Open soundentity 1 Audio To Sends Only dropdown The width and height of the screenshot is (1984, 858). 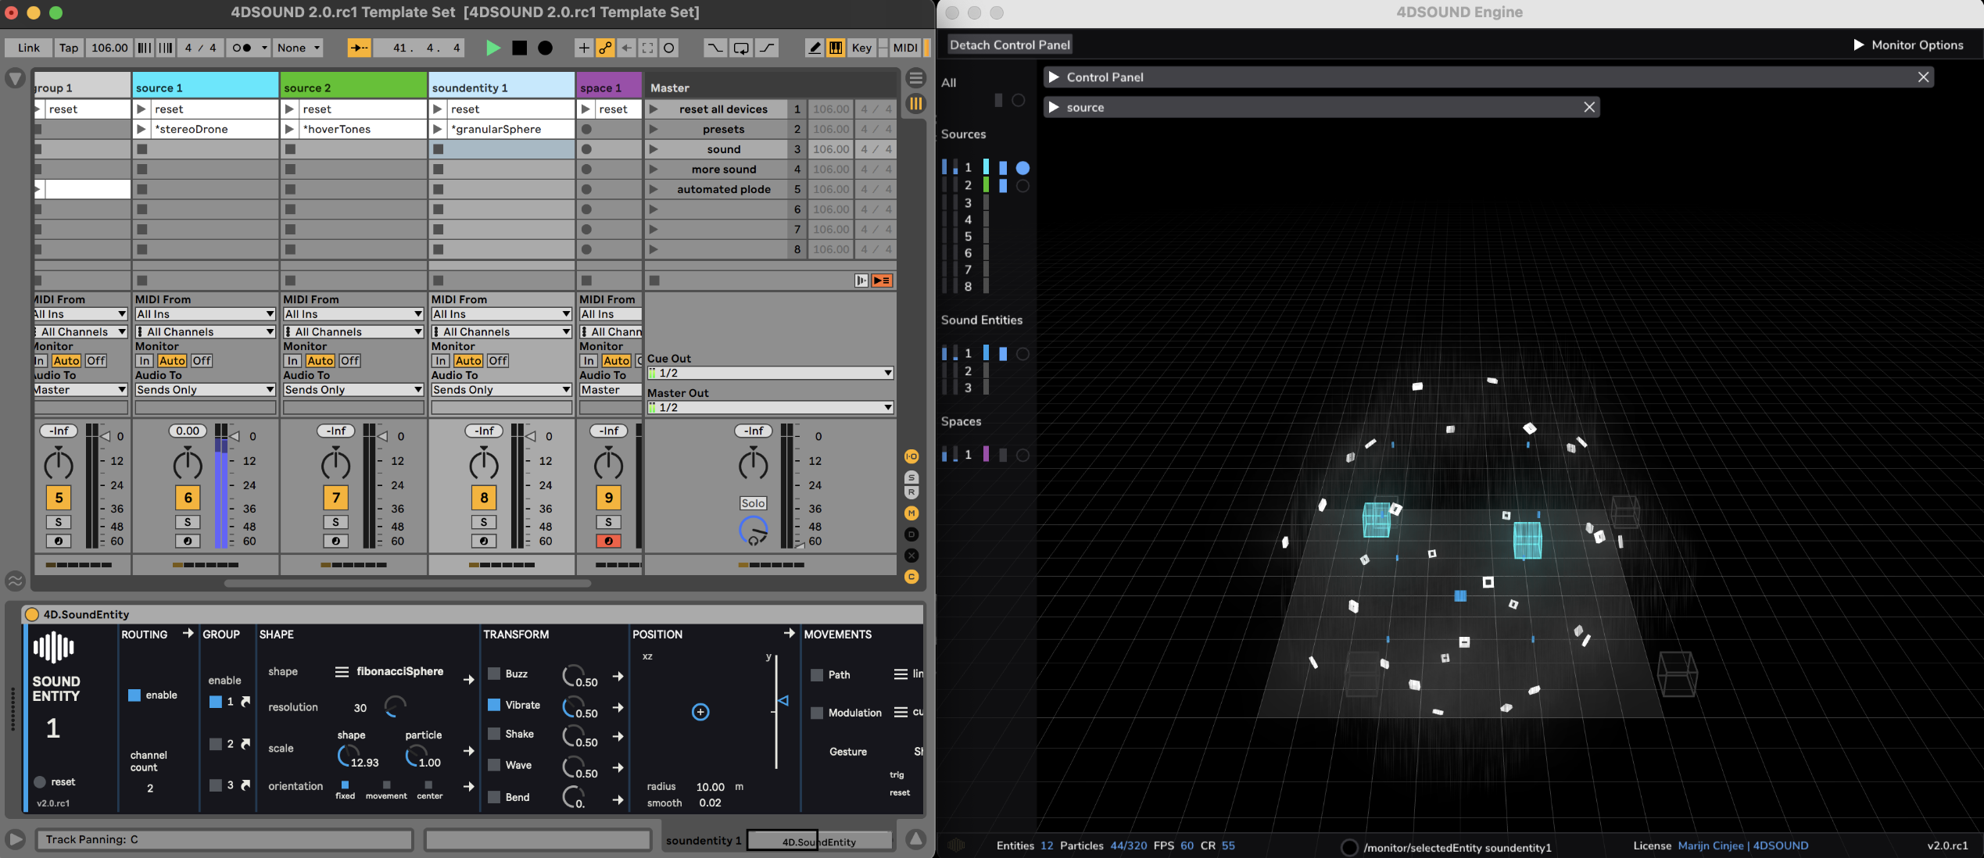501,390
